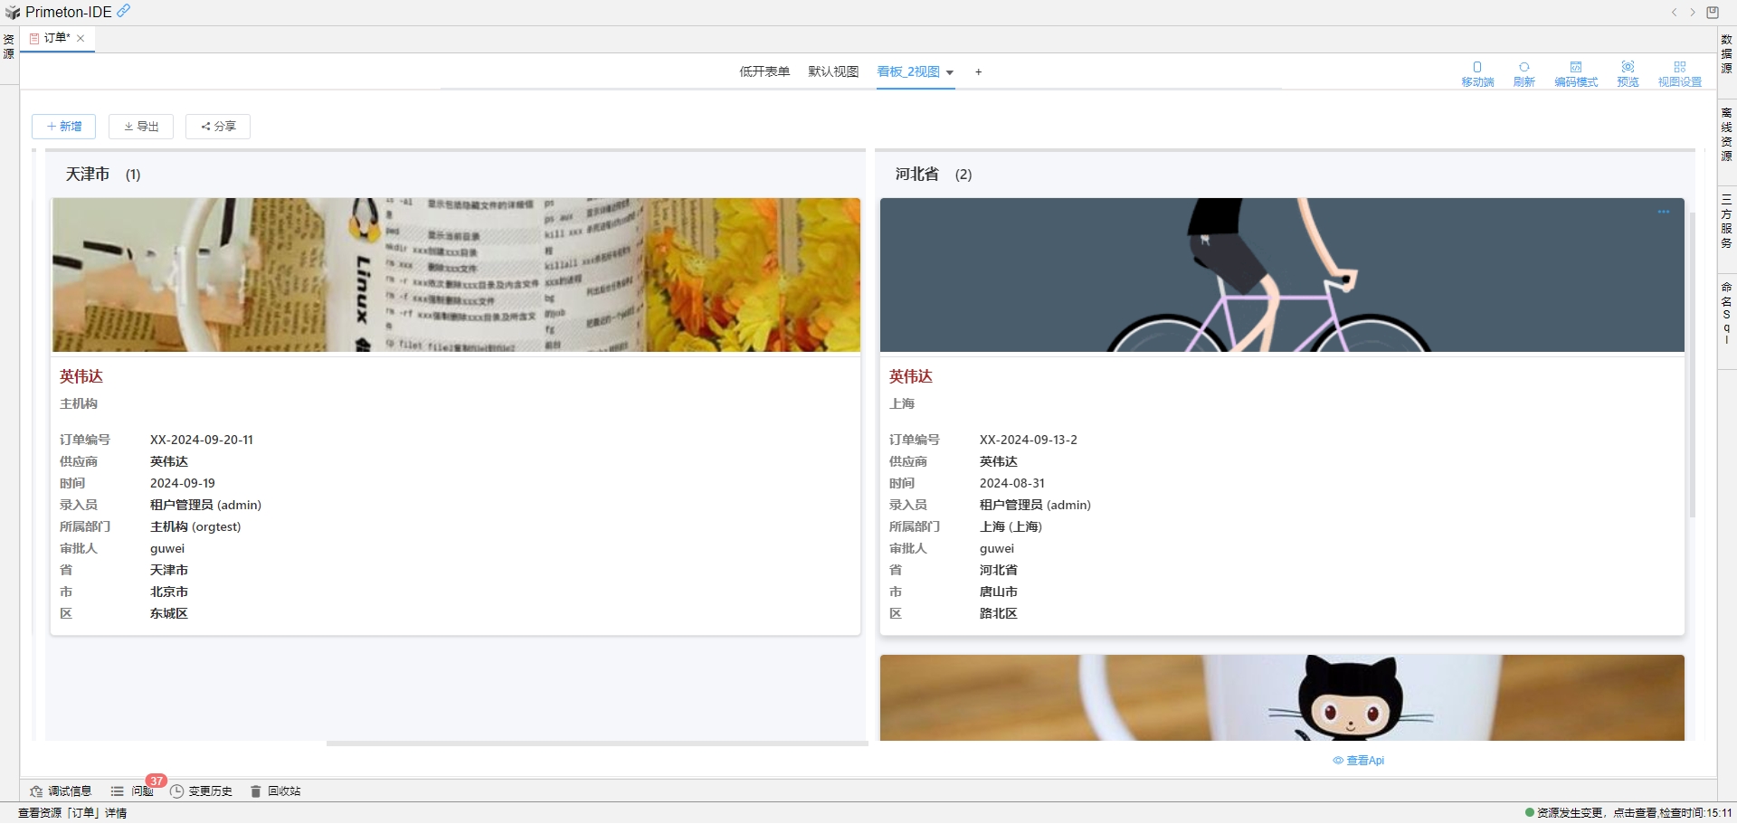The height and width of the screenshot is (824, 1737).
Task: Show 调试信息 debug information
Action: [x=61, y=791]
